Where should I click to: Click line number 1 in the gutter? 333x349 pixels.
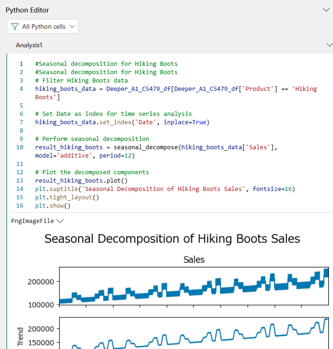click(x=21, y=64)
